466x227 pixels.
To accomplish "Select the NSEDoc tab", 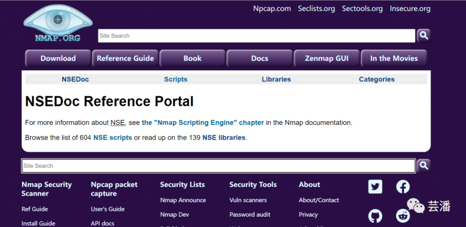I will 75,79.
